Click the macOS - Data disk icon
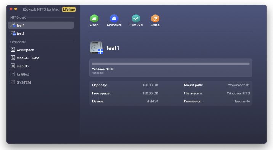 pos(13,58)
